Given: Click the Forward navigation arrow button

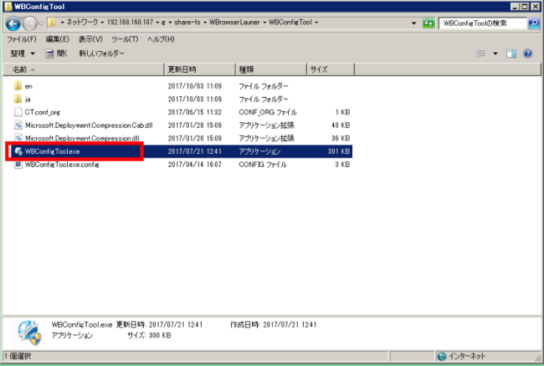Looking at the screenshot, I should pyautogui.click(x=32, y=24).
